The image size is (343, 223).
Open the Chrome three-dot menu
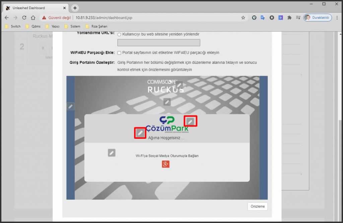pos(337,18)
